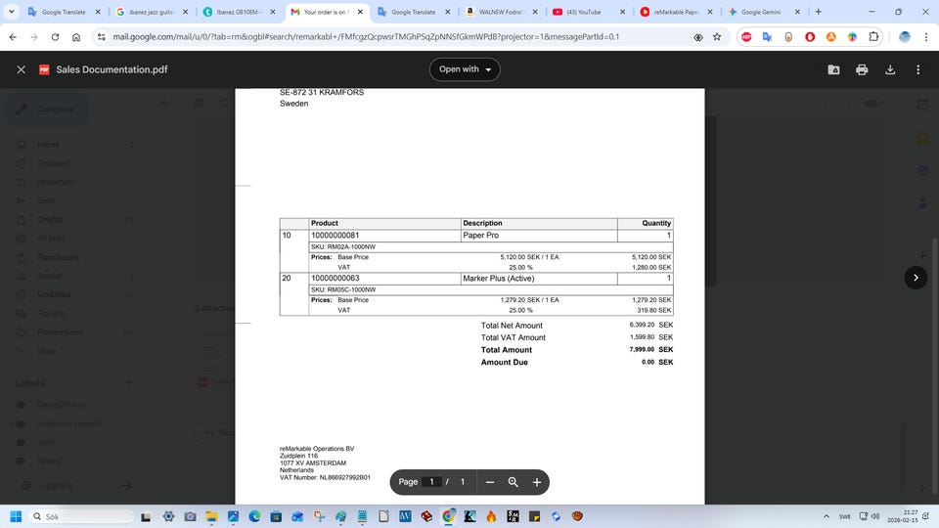The image size is (939, 528).
Task: Select the 'SE-872 31 KRAMFORS' address line
Action: pyautogui.click(x=322, y=92)
